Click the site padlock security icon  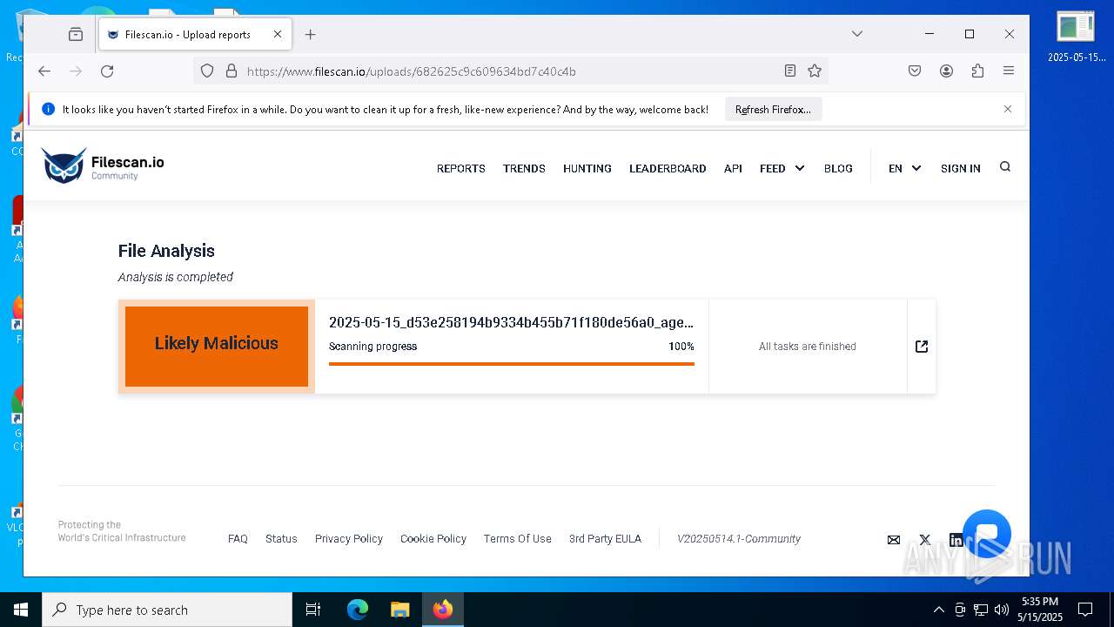click(x=232, y=71)
